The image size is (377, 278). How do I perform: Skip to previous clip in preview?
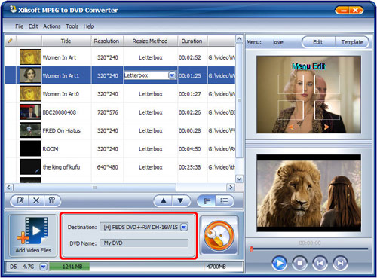pyautogui.click(x=320, y=263)
